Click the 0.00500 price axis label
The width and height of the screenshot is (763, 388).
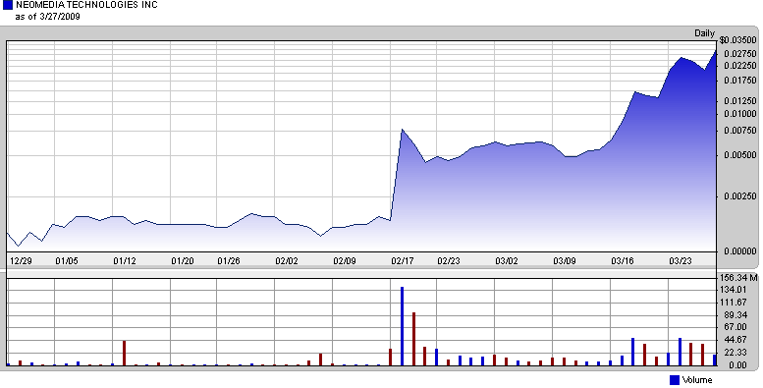740,155
